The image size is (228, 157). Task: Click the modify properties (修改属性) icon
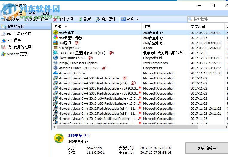pos(98,19)
